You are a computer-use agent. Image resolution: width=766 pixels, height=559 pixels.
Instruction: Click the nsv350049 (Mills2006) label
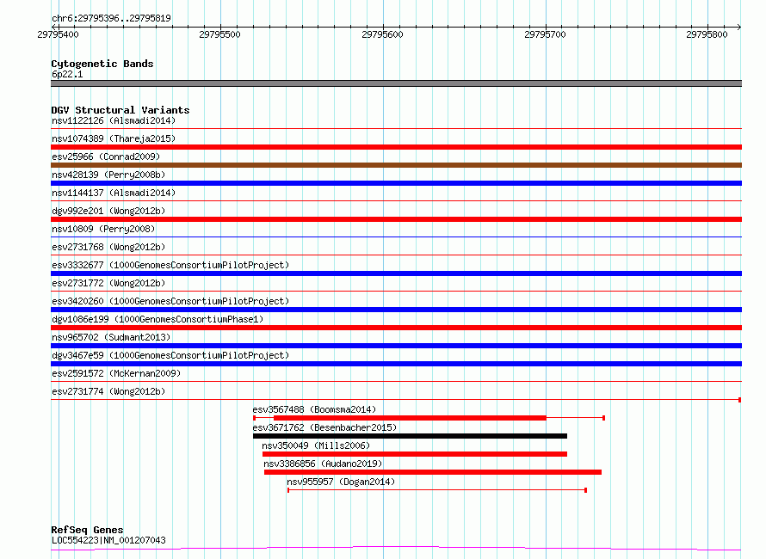[316, 445]
